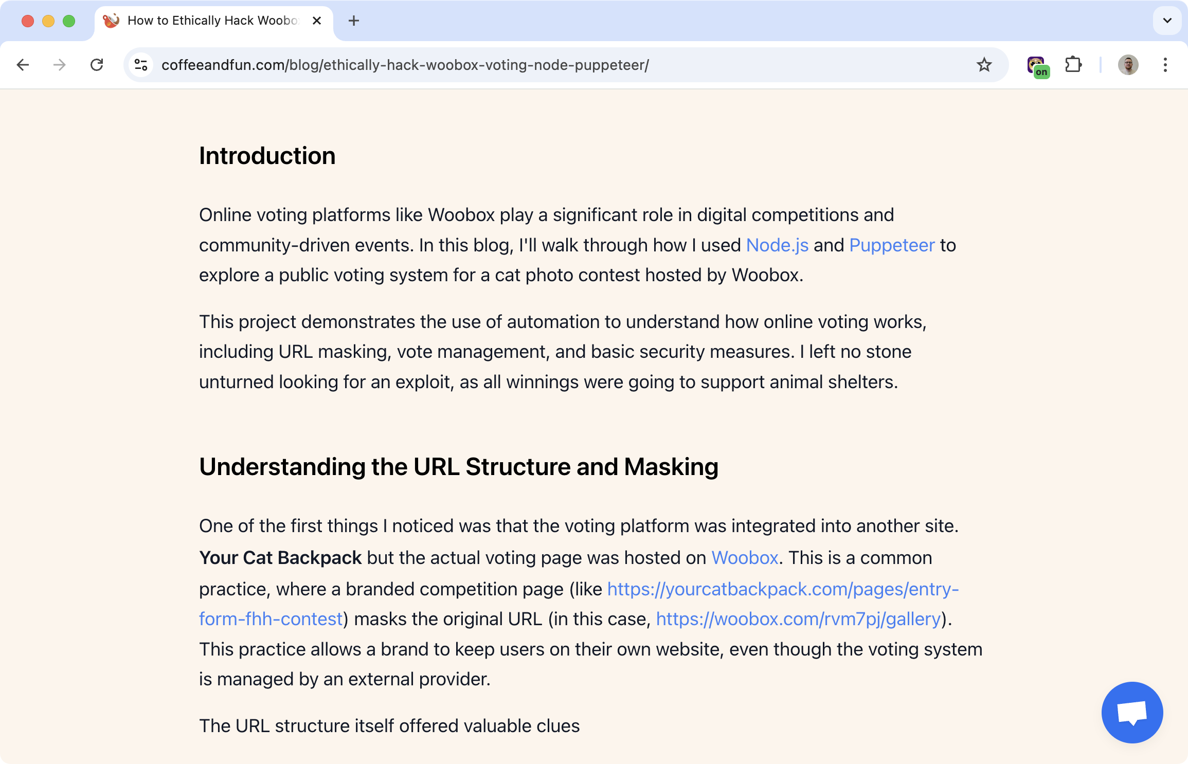
Task: Open Chrome three-dot menu
Action: click(x=1165, y=65)
